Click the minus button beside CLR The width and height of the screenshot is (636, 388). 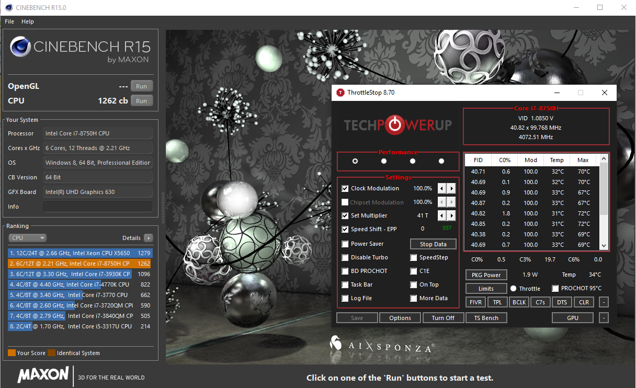(604, 302)
